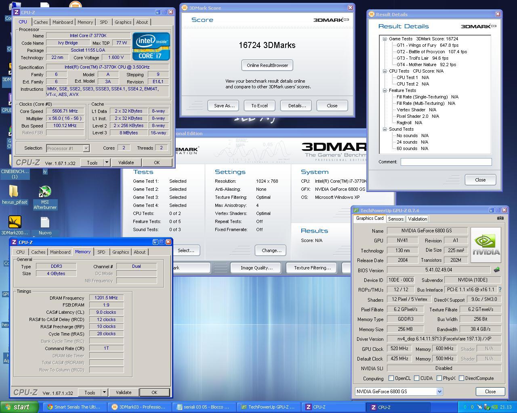Collapse the Feature Tests tree node

[x=385, y=91]
